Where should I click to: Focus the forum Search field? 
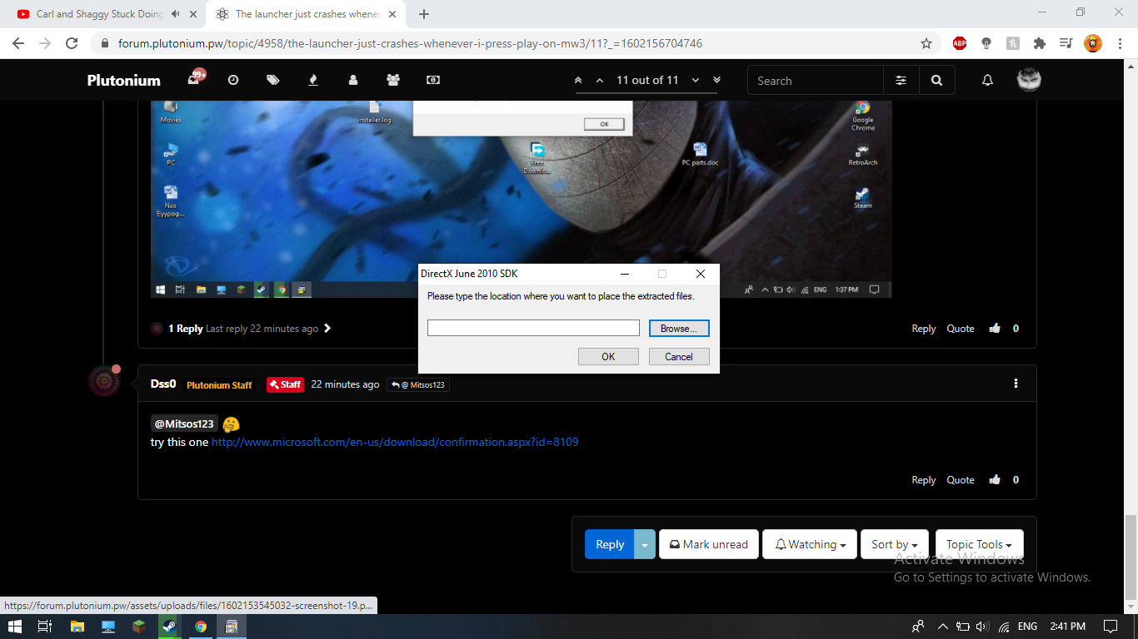(x=816, y=81)
